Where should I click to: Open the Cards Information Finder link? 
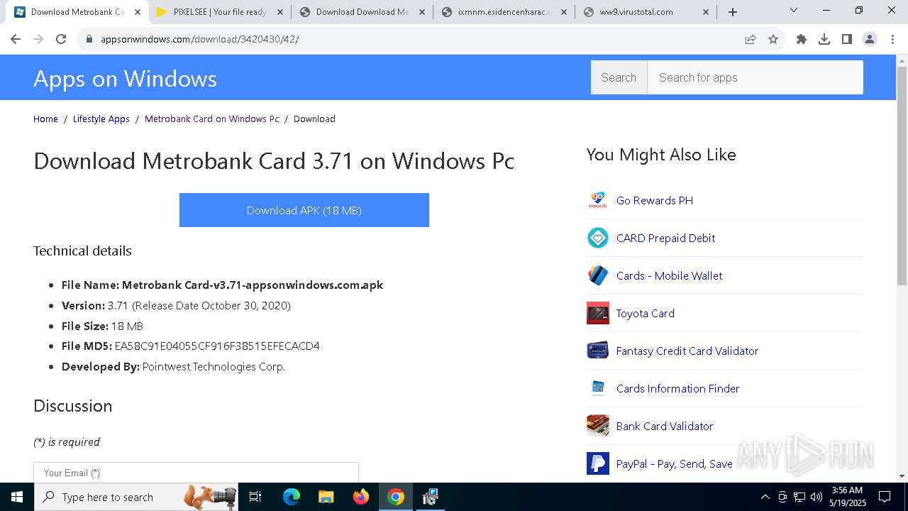[x=677, y=388]
